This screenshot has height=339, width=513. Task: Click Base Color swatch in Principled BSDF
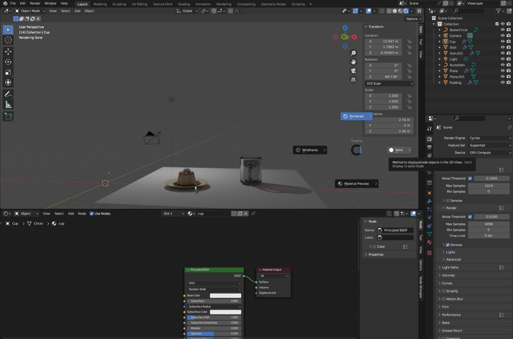pos(225,296)
